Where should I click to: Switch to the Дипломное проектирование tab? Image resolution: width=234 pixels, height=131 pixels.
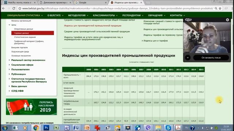55,3
